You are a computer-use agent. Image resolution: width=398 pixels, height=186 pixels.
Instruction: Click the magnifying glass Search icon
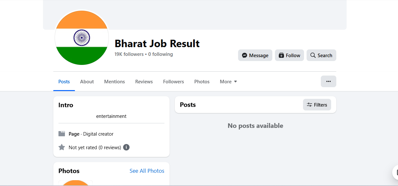(x=313, y=56)
